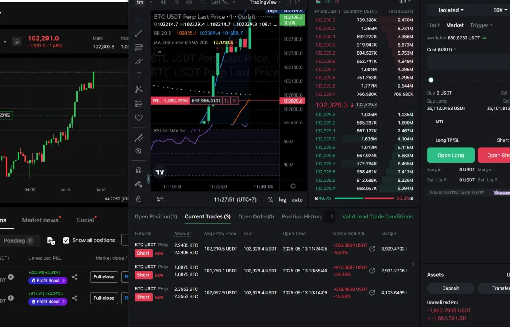
Task: Open chart settings gear below price scale
Action: pyautogui.click(x=293, y=186)
